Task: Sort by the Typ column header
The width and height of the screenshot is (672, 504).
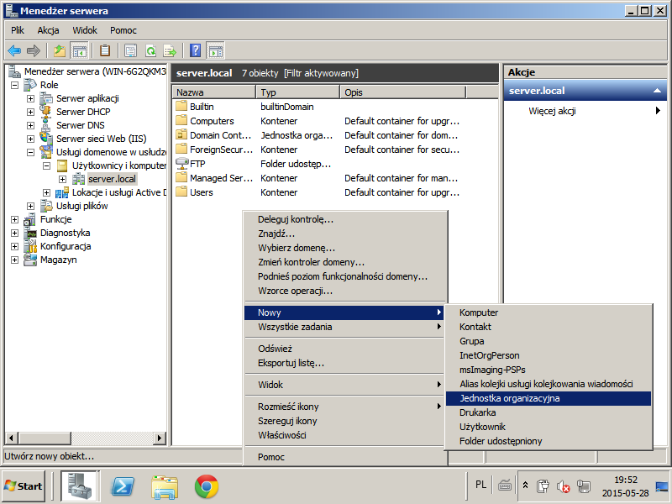Action: point(298,92)
